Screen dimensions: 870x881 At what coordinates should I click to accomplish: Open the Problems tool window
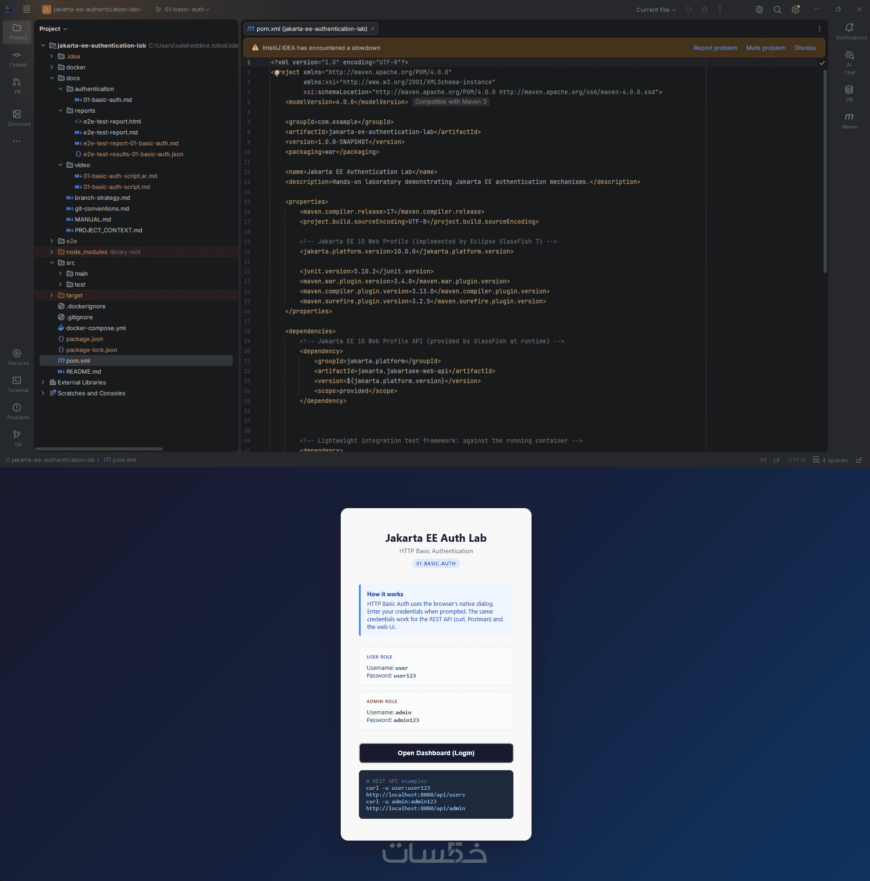17,411
